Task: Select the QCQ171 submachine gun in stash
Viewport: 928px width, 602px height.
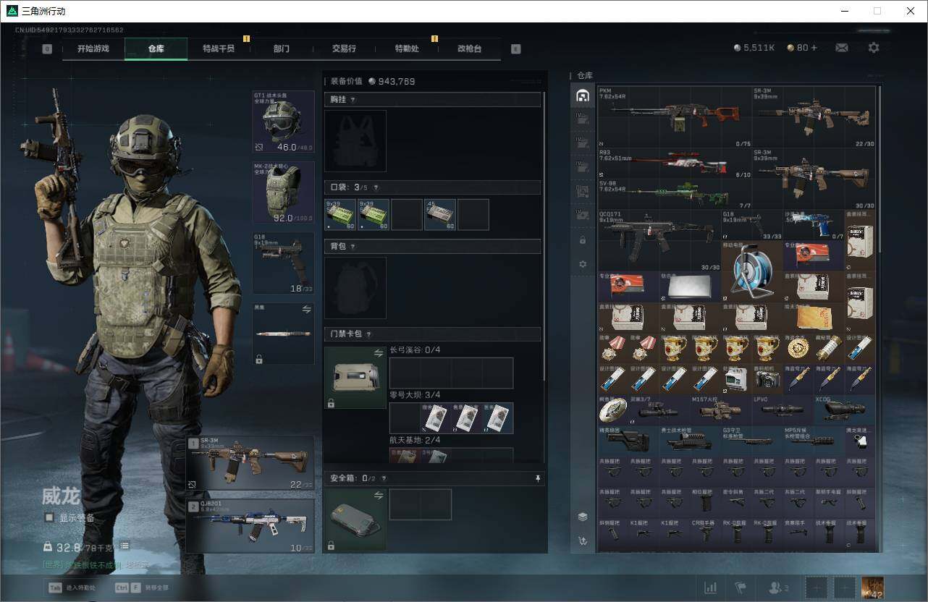Action: click(x=659, y=241)
